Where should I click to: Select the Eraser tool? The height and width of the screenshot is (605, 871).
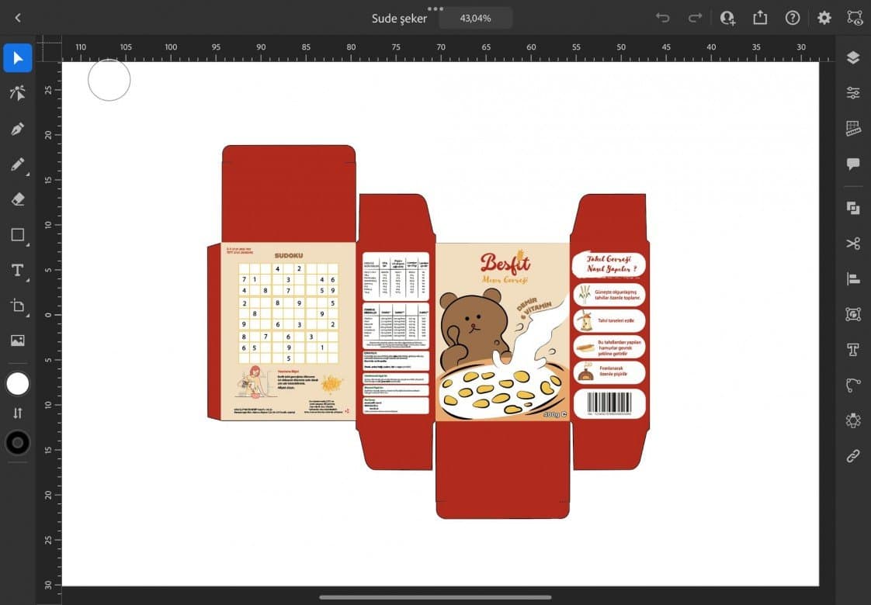point(18,199)
